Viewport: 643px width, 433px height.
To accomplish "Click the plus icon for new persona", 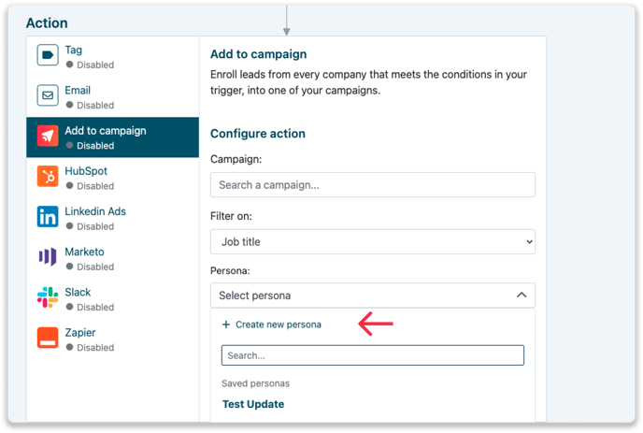I will (226, 325).
